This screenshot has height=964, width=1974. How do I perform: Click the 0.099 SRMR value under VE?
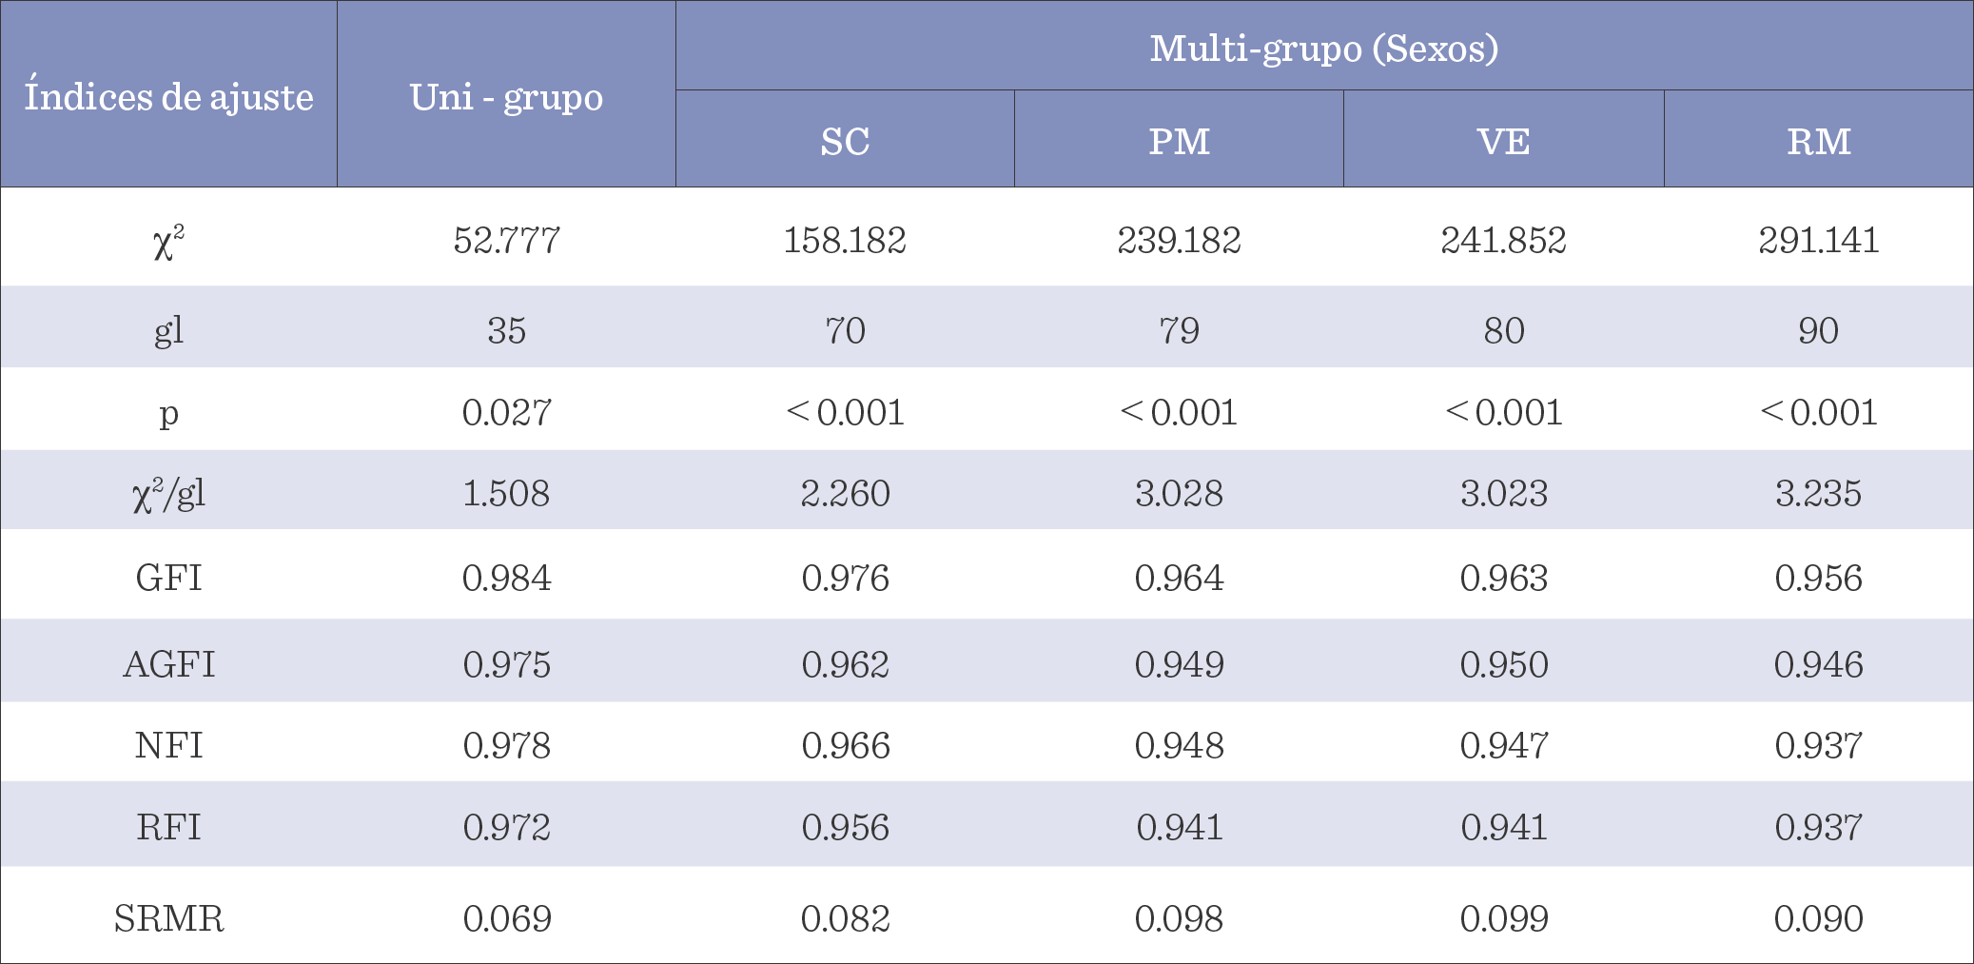click(x=1503, y=918)
